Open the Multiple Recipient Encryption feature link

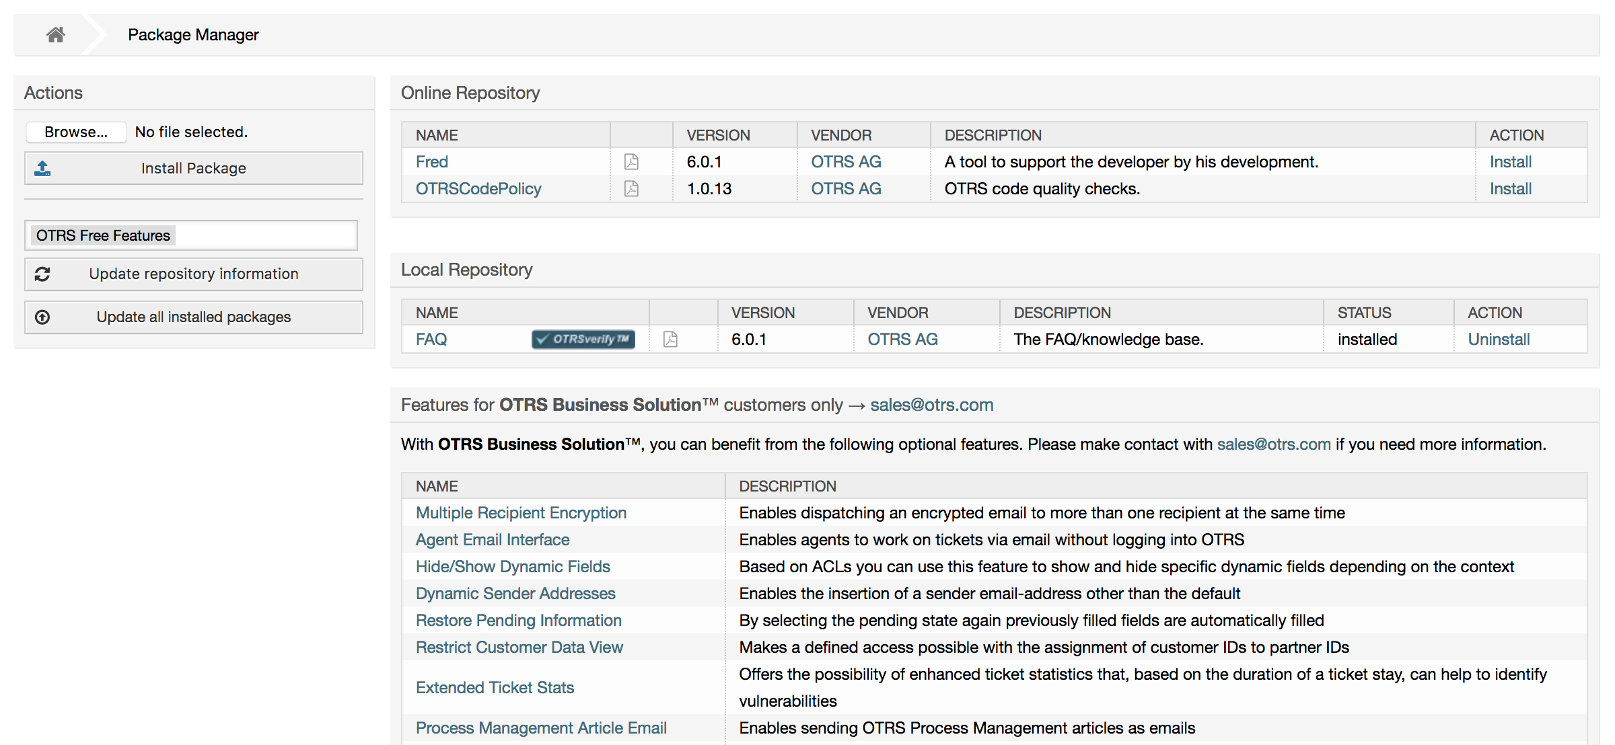click(x=521, y=513)
